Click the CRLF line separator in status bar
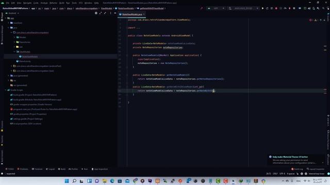 (275, 174)
